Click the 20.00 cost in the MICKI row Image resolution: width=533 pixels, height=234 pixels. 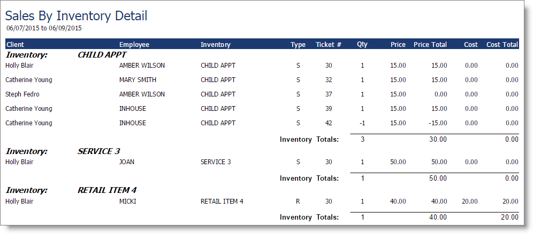[x=470, y=201]
